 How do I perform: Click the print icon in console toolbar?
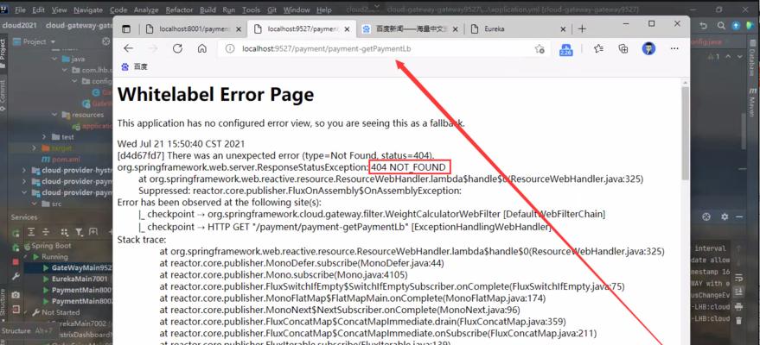click(x=738, y=306)
